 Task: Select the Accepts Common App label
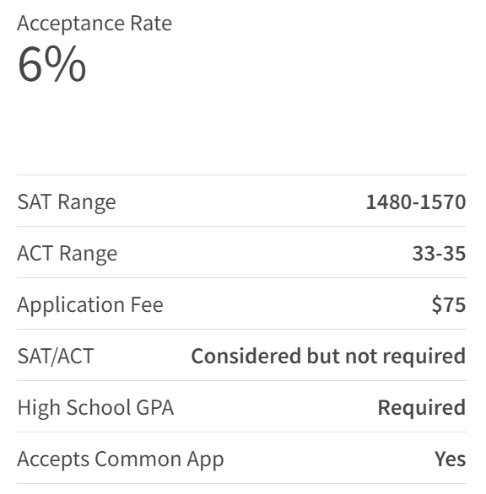coord(121,459)
